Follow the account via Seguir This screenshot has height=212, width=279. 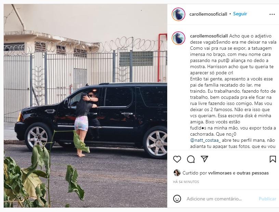(240, 14)
